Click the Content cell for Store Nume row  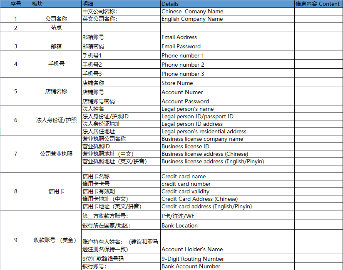[319, 82]
